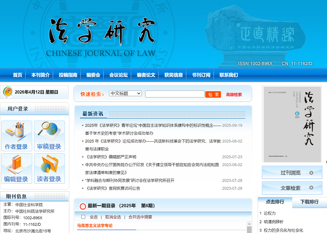Click the arrow icon on 文章检索
The image size is (327, 233).
[311, 188]
